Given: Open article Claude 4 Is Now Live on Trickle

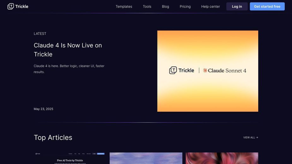Looking at the screenshot, I should (x=68, y=50).
